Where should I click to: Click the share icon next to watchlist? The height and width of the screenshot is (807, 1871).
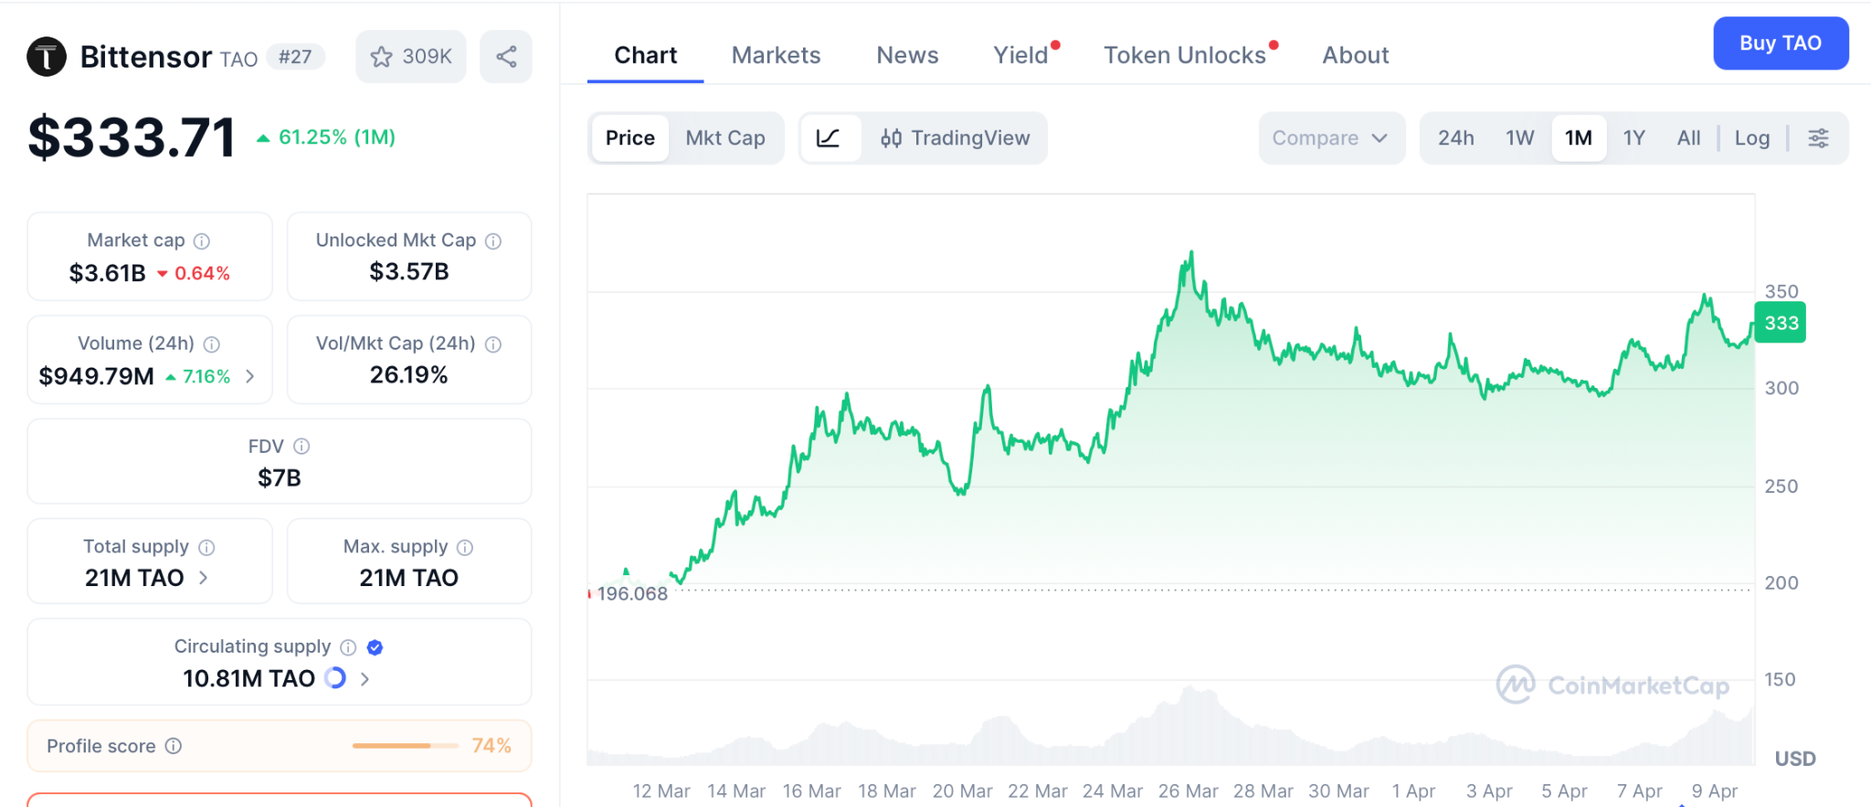[x=506, y=57]
